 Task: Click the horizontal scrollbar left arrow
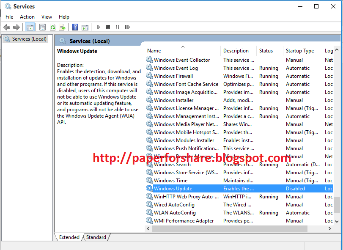coord(148,228)
